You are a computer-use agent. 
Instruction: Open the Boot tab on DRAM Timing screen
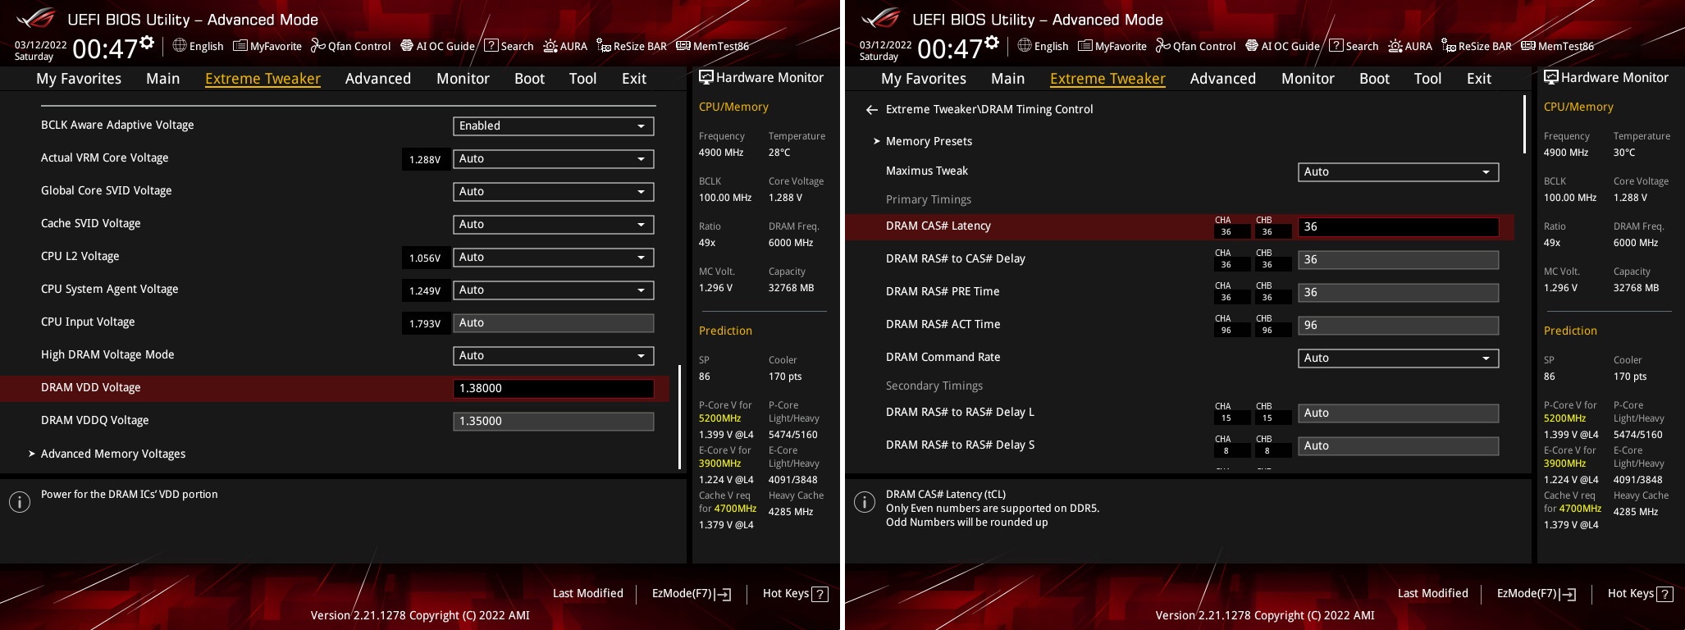tap(1374, 78)
